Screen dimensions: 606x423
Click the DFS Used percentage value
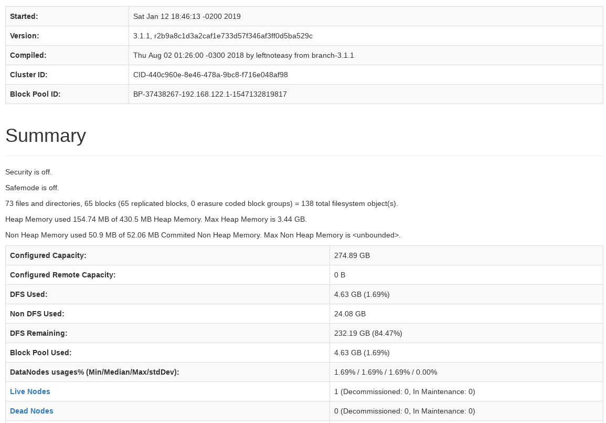point(362,294)
